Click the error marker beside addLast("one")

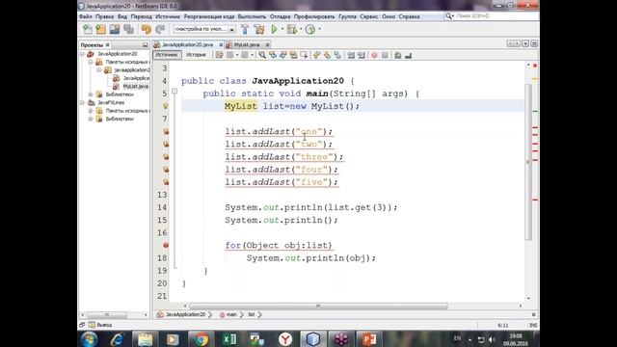166,131
